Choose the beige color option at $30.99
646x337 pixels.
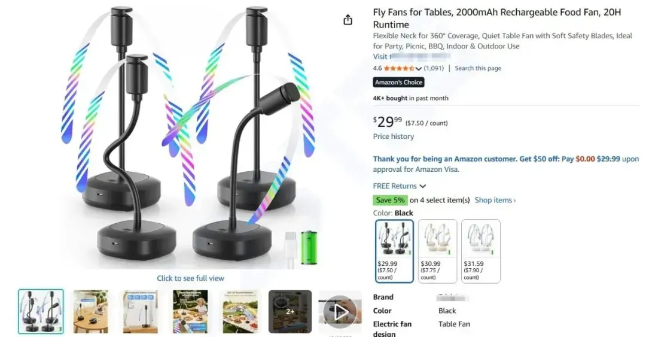pos(437,251)
